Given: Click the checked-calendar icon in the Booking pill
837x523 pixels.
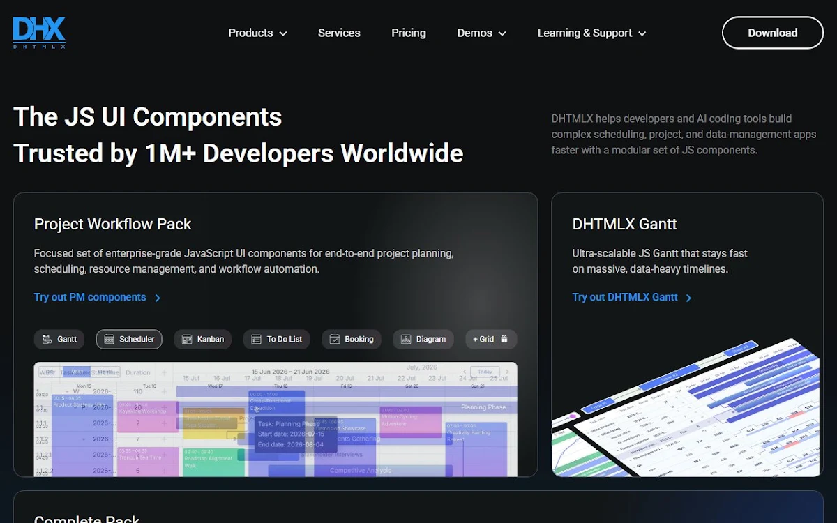Looking at the screenshot, I should click(x=334, y=340).
